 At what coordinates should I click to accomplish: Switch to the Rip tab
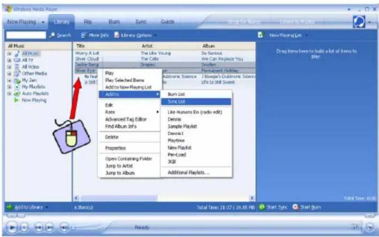tap(87, 22)
